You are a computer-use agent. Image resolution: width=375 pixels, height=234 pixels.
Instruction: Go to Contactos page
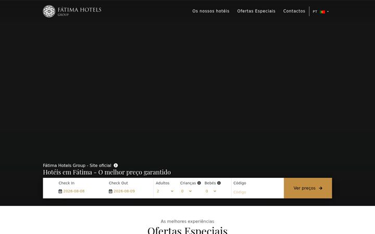[294, 11]
